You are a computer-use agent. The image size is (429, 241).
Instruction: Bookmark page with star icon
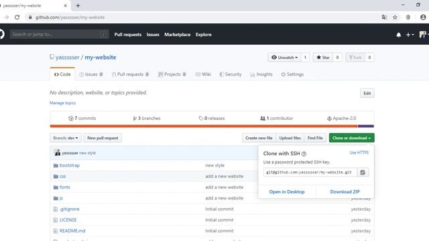click(395, 17)
